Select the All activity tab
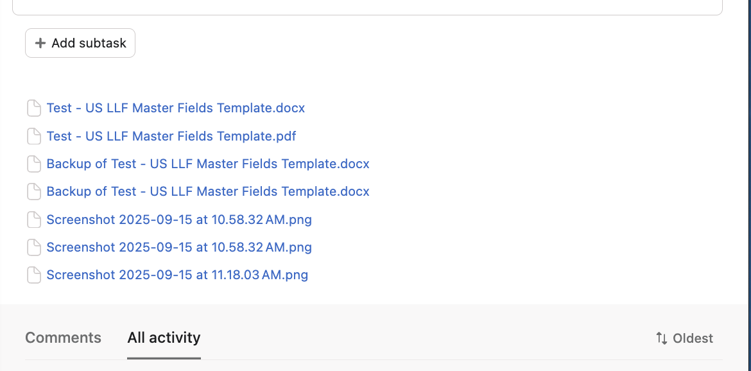The width and height of the screenshot is (751, 371). [x=164, y=338]
